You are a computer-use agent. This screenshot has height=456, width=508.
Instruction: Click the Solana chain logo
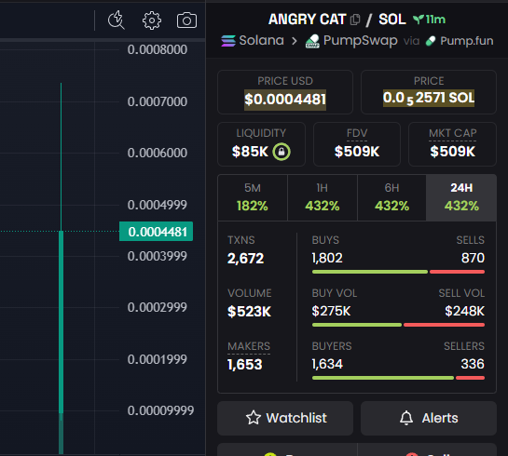(228, 41)
